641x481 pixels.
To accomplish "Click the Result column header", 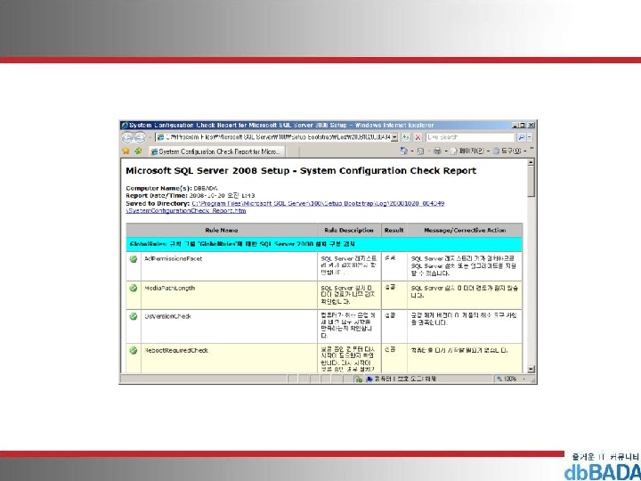I will [394, 231].
